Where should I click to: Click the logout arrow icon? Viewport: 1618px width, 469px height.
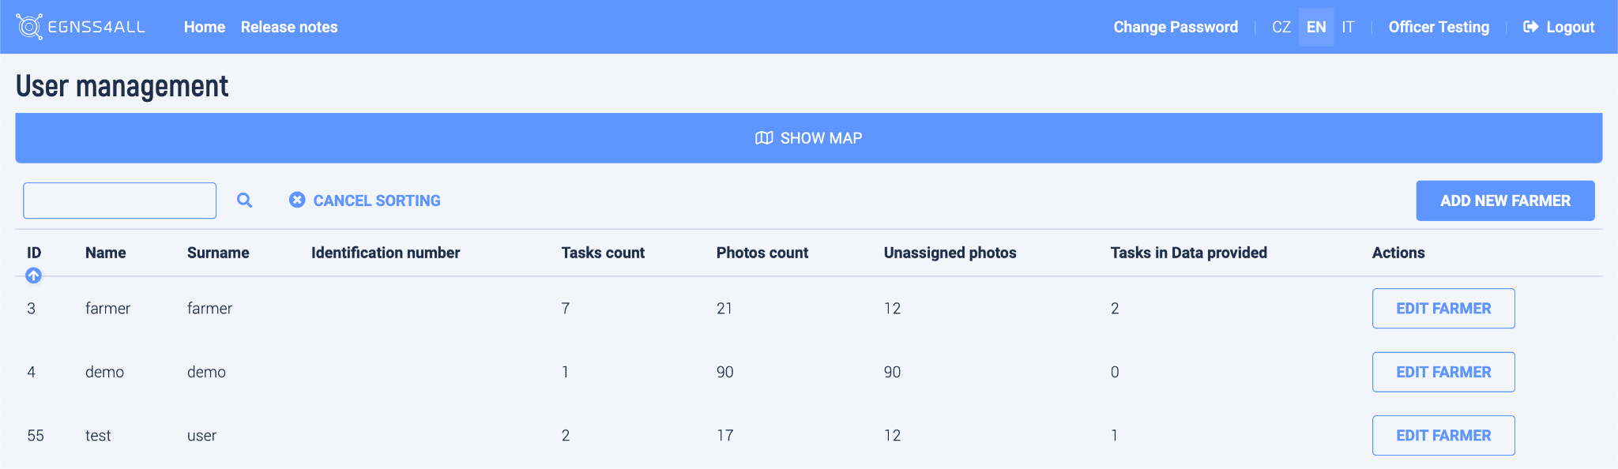click(1530, 27)
